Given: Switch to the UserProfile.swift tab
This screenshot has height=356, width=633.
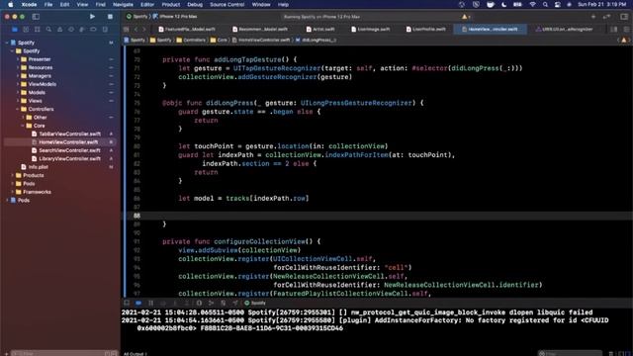Looking at the screenshot, I should [x=426, y=29].
